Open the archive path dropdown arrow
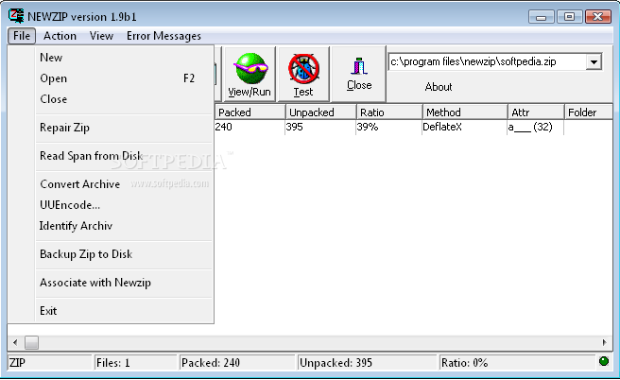 pyautogui.click(x=594, y=62)
